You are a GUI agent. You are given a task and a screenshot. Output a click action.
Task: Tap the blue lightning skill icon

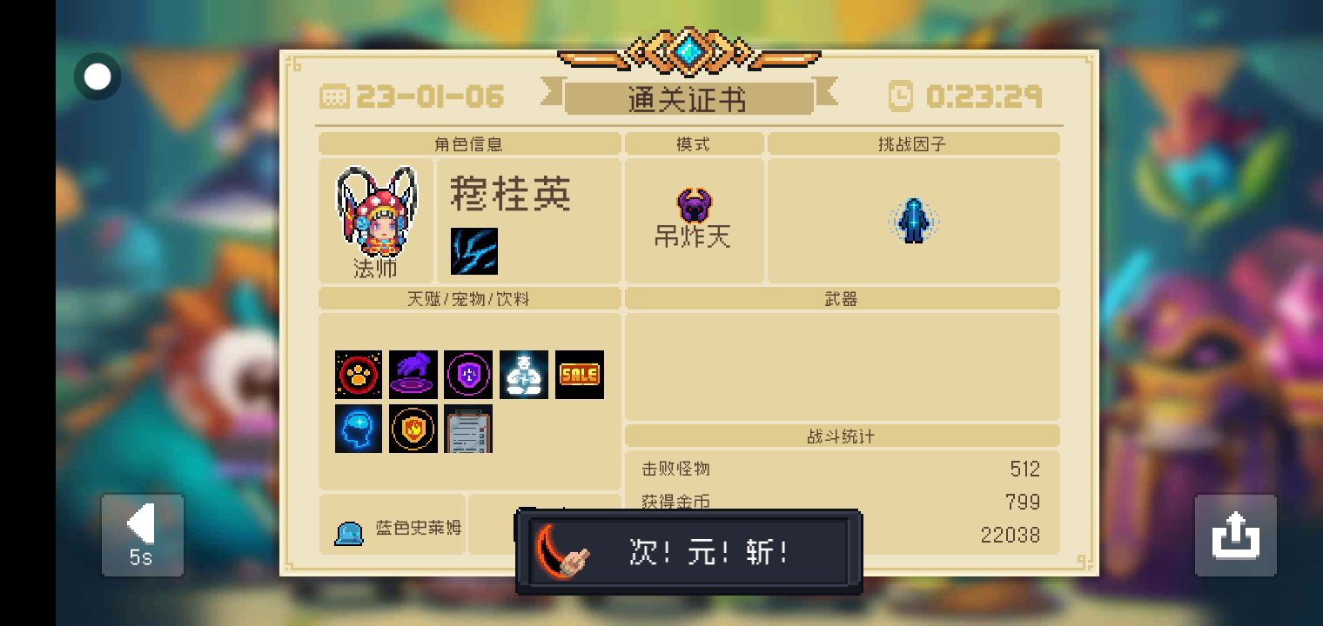(474, 251)
